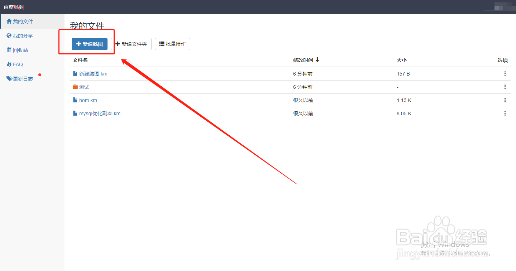The image size is (516, 271).
Task: Open the FAQ sidebar item
Action: point(32,64)
